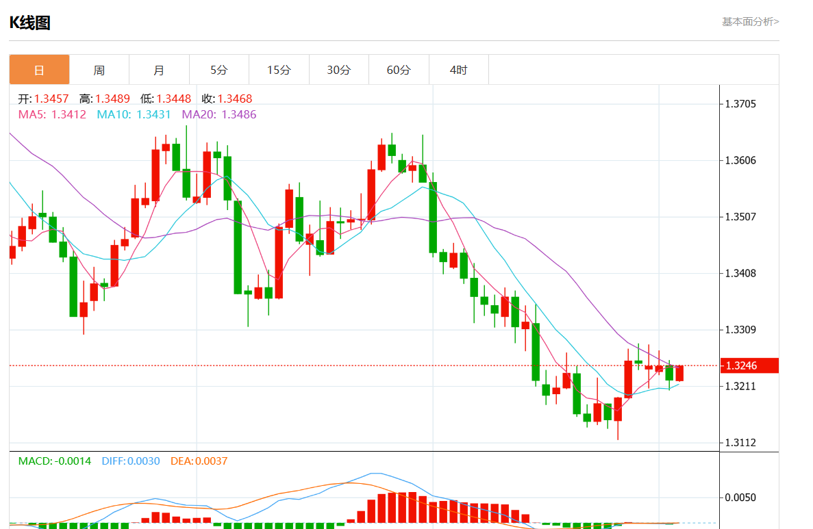Open the 5分 timeframe tab
This screenshot has height=529, width=813.
click(218, 69)
